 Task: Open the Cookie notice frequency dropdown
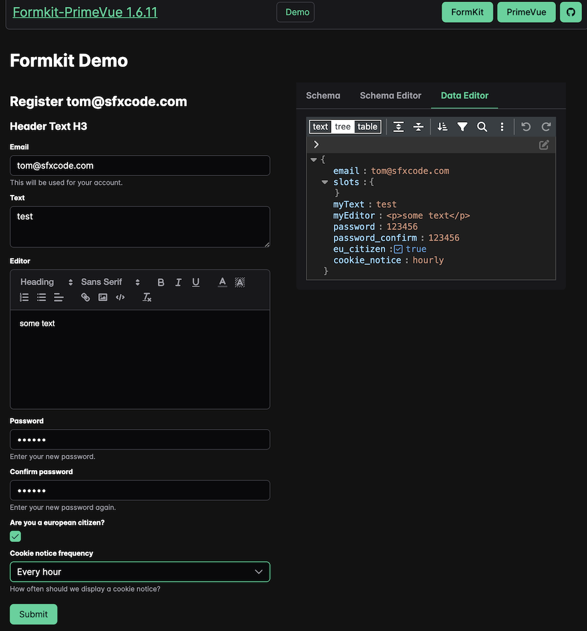[x=140, y=572]
